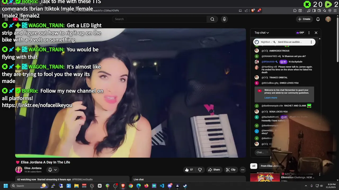Viewport: 339px width, 190px height.
Task: Click the Learn more link in chat
Action: click(271, 98)
